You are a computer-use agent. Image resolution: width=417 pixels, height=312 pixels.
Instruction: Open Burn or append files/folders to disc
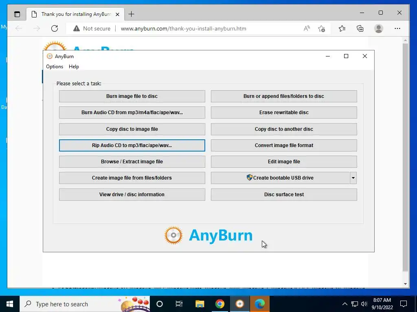[x=284, y=96]
